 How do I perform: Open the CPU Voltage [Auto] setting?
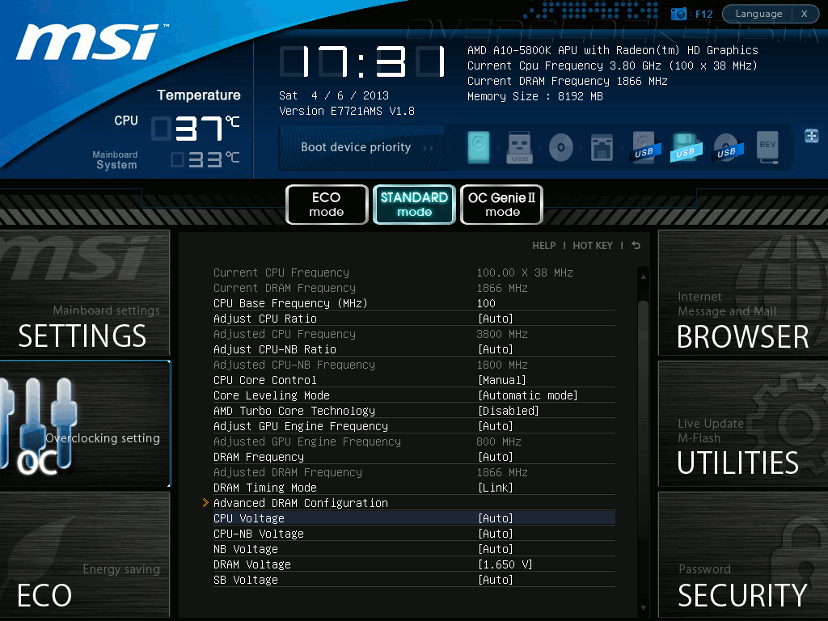(414, 518)
